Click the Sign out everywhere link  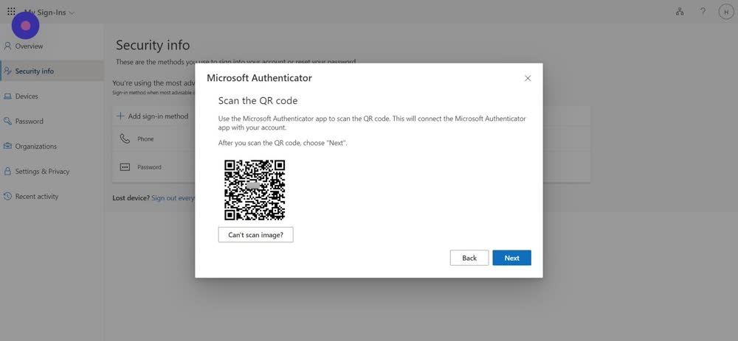[x=173, y=197]
